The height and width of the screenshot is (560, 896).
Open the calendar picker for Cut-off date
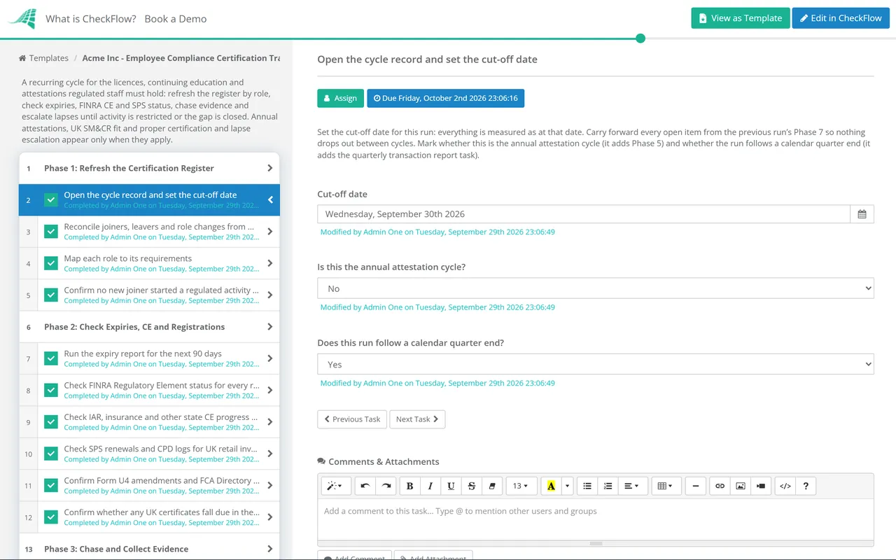tap(862, 214)
